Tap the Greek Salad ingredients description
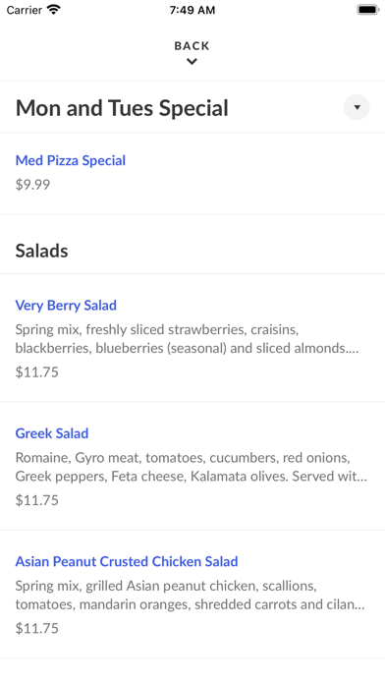 (192, 467)
